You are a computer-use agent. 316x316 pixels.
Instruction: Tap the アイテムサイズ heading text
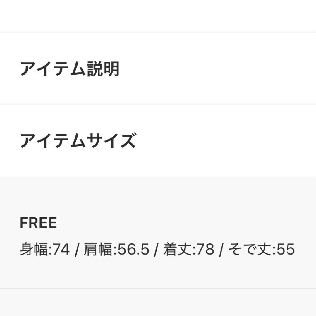[x=78, y=141]
